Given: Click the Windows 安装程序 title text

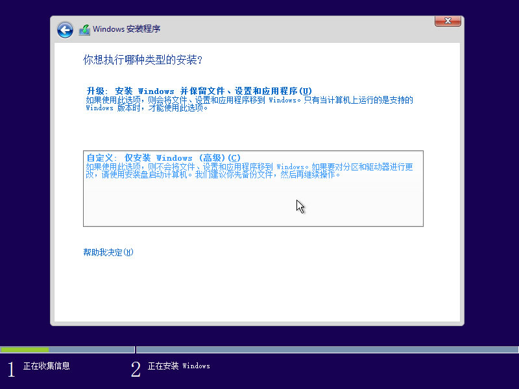Looking at the screenshot, I should (x=127, y=29).
